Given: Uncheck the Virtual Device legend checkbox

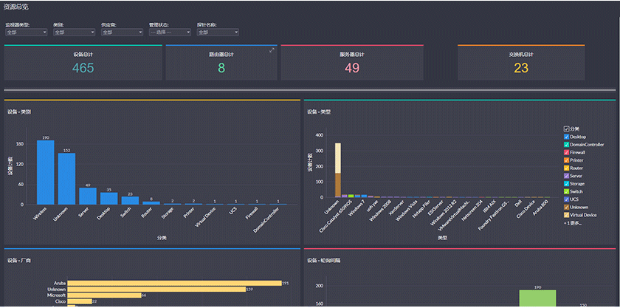Looking at the screenshot, I should 566,215.
